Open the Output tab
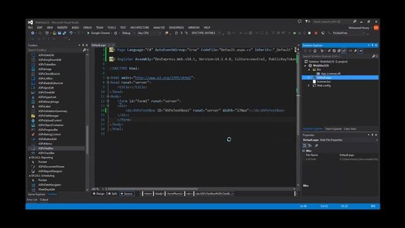The width and height of the screenshot is (405, 228). click(x=44, y=199)
